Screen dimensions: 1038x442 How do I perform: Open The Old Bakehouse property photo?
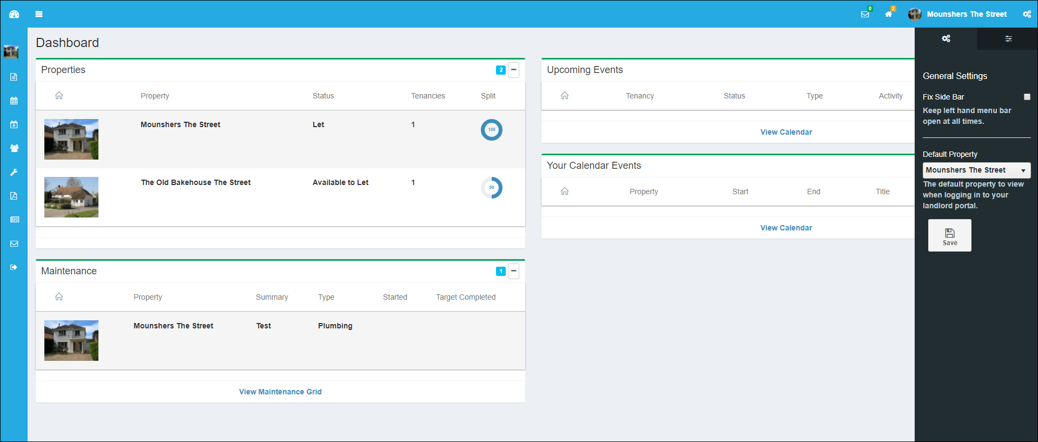[x=71, y=197]
